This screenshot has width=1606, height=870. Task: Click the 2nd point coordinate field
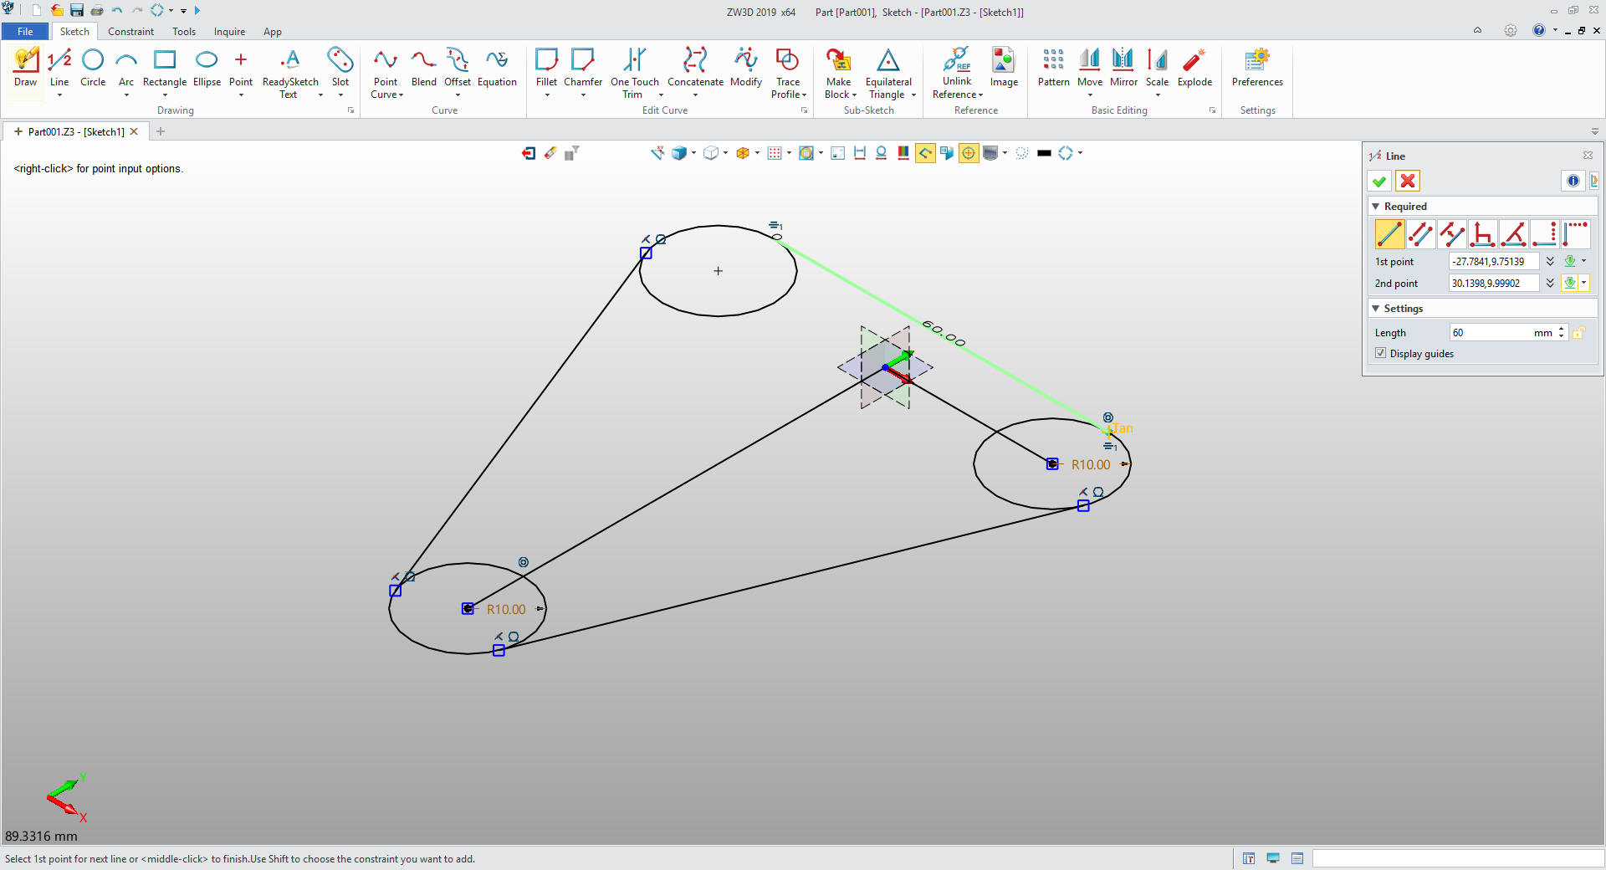[1494, 284]
